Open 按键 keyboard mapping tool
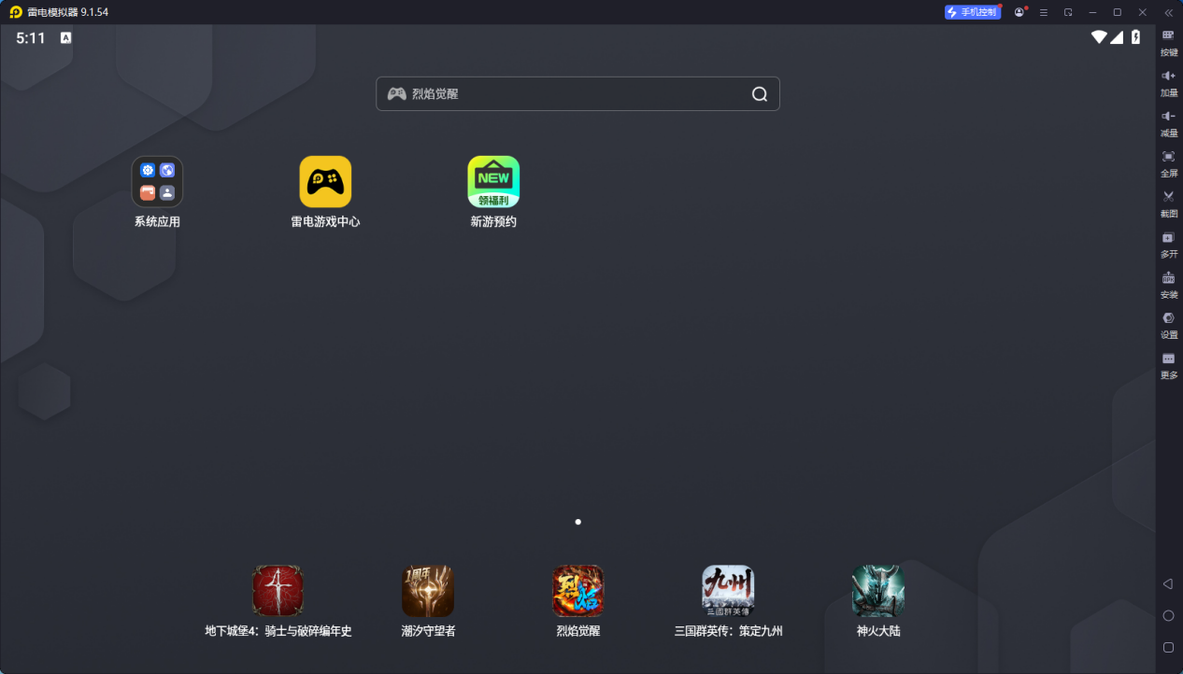Image resolution: width=1183 pixels, height=674 pixels. [1168, 43]
